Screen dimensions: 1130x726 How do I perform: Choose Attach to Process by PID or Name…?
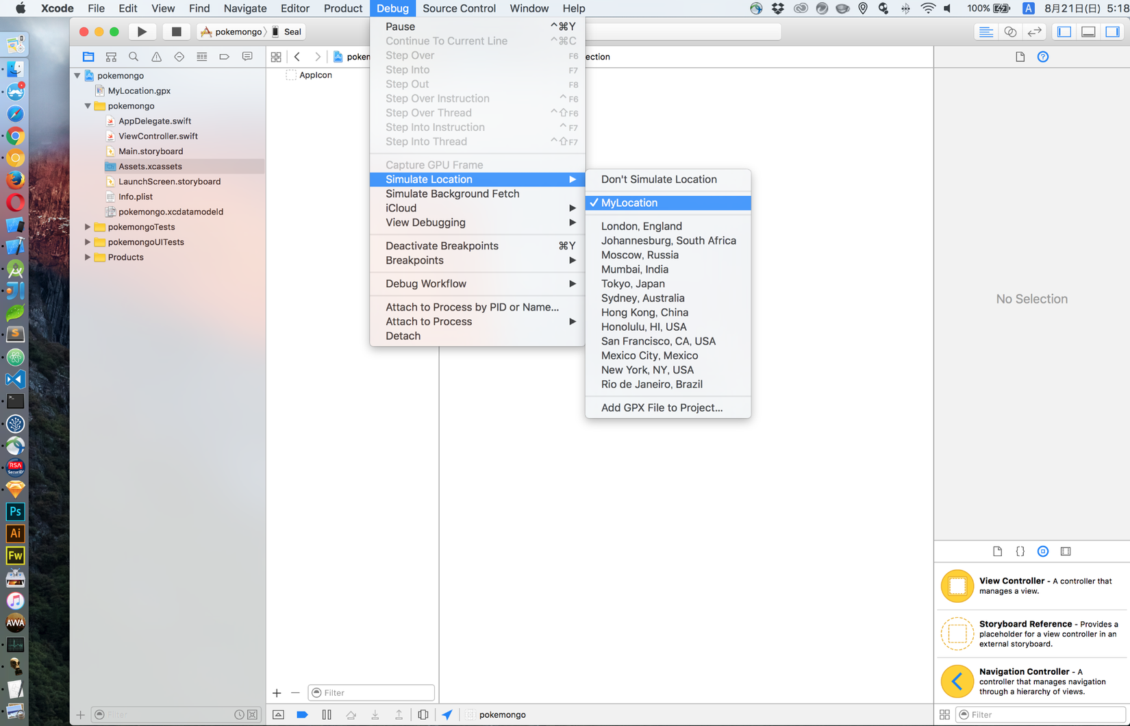(477, 307)
